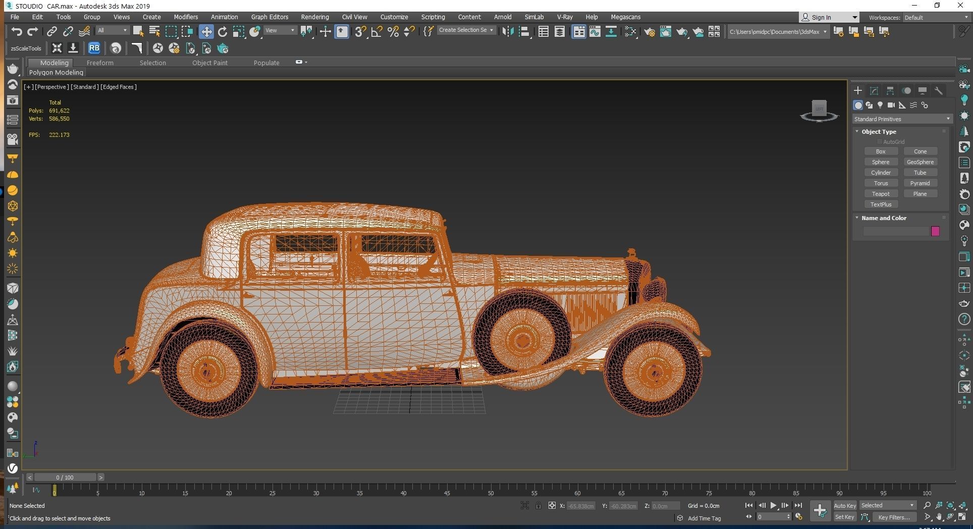The height and width of the screenshot is (529, 973).
Task: Collapse the Name and Color rollout
Action: coord(884,218)
